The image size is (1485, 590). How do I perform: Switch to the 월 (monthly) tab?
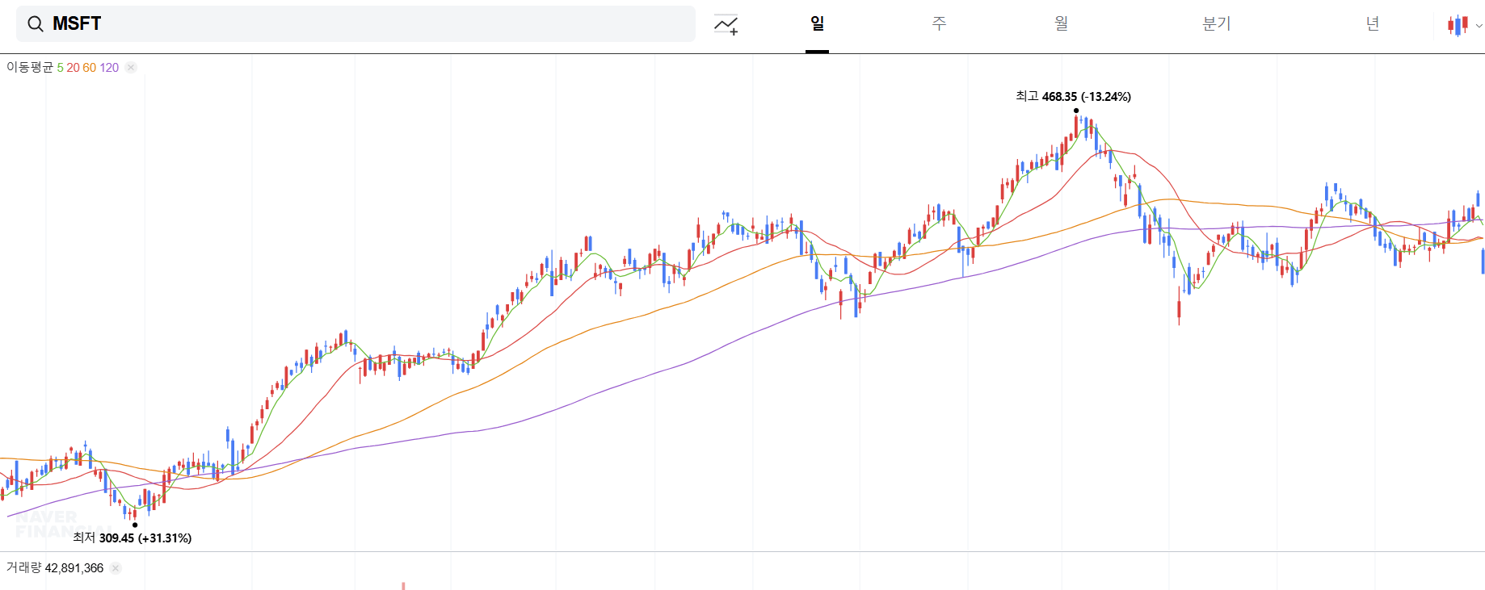[1061, 23]
